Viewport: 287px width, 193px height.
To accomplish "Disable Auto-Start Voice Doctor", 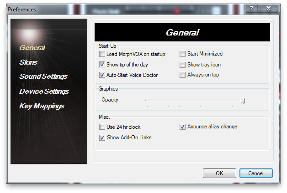I will pyautogui.click(x=102, y=75).
